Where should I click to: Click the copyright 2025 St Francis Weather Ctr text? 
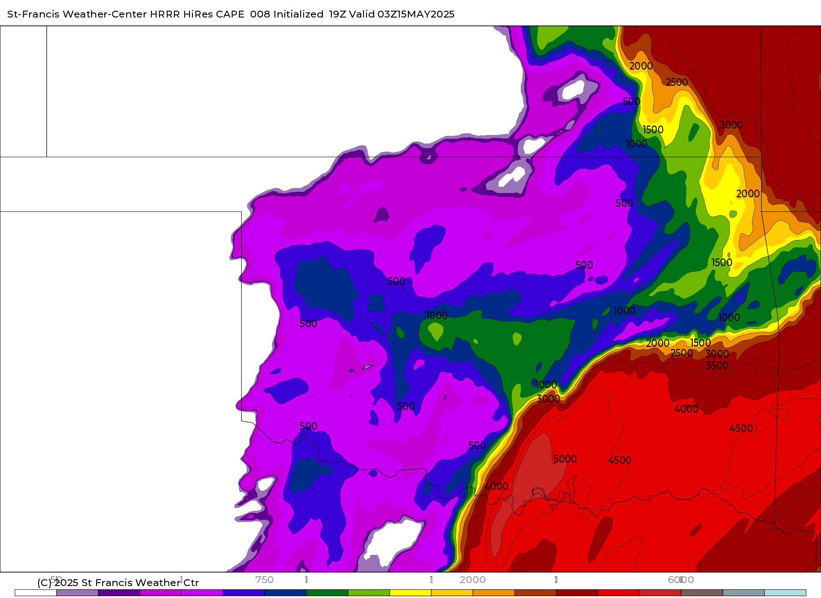click(118, 583)
